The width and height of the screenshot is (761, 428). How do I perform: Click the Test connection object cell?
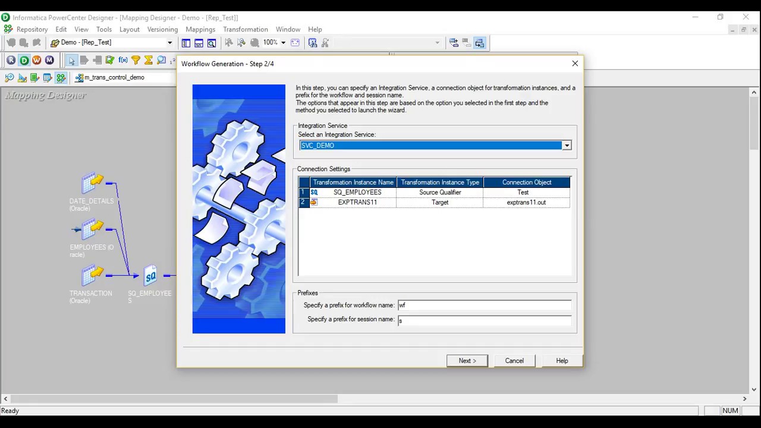(527, 193)
